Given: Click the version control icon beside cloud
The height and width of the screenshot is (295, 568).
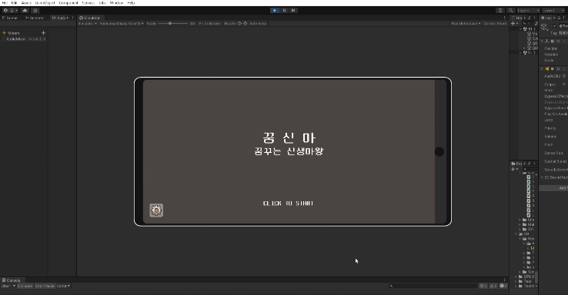Looking at the screenshot, I should tap(35, 11).
